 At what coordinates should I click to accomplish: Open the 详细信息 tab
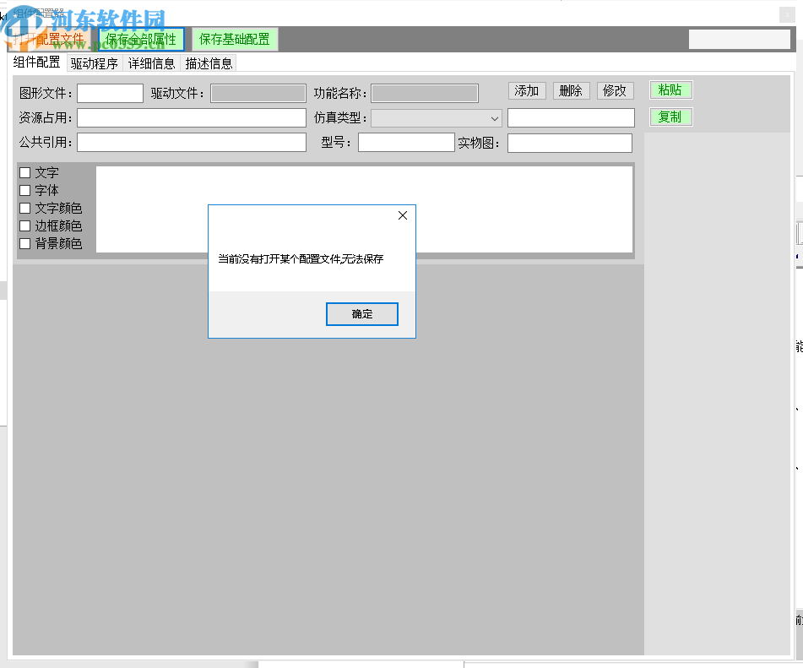pos(152,63)
